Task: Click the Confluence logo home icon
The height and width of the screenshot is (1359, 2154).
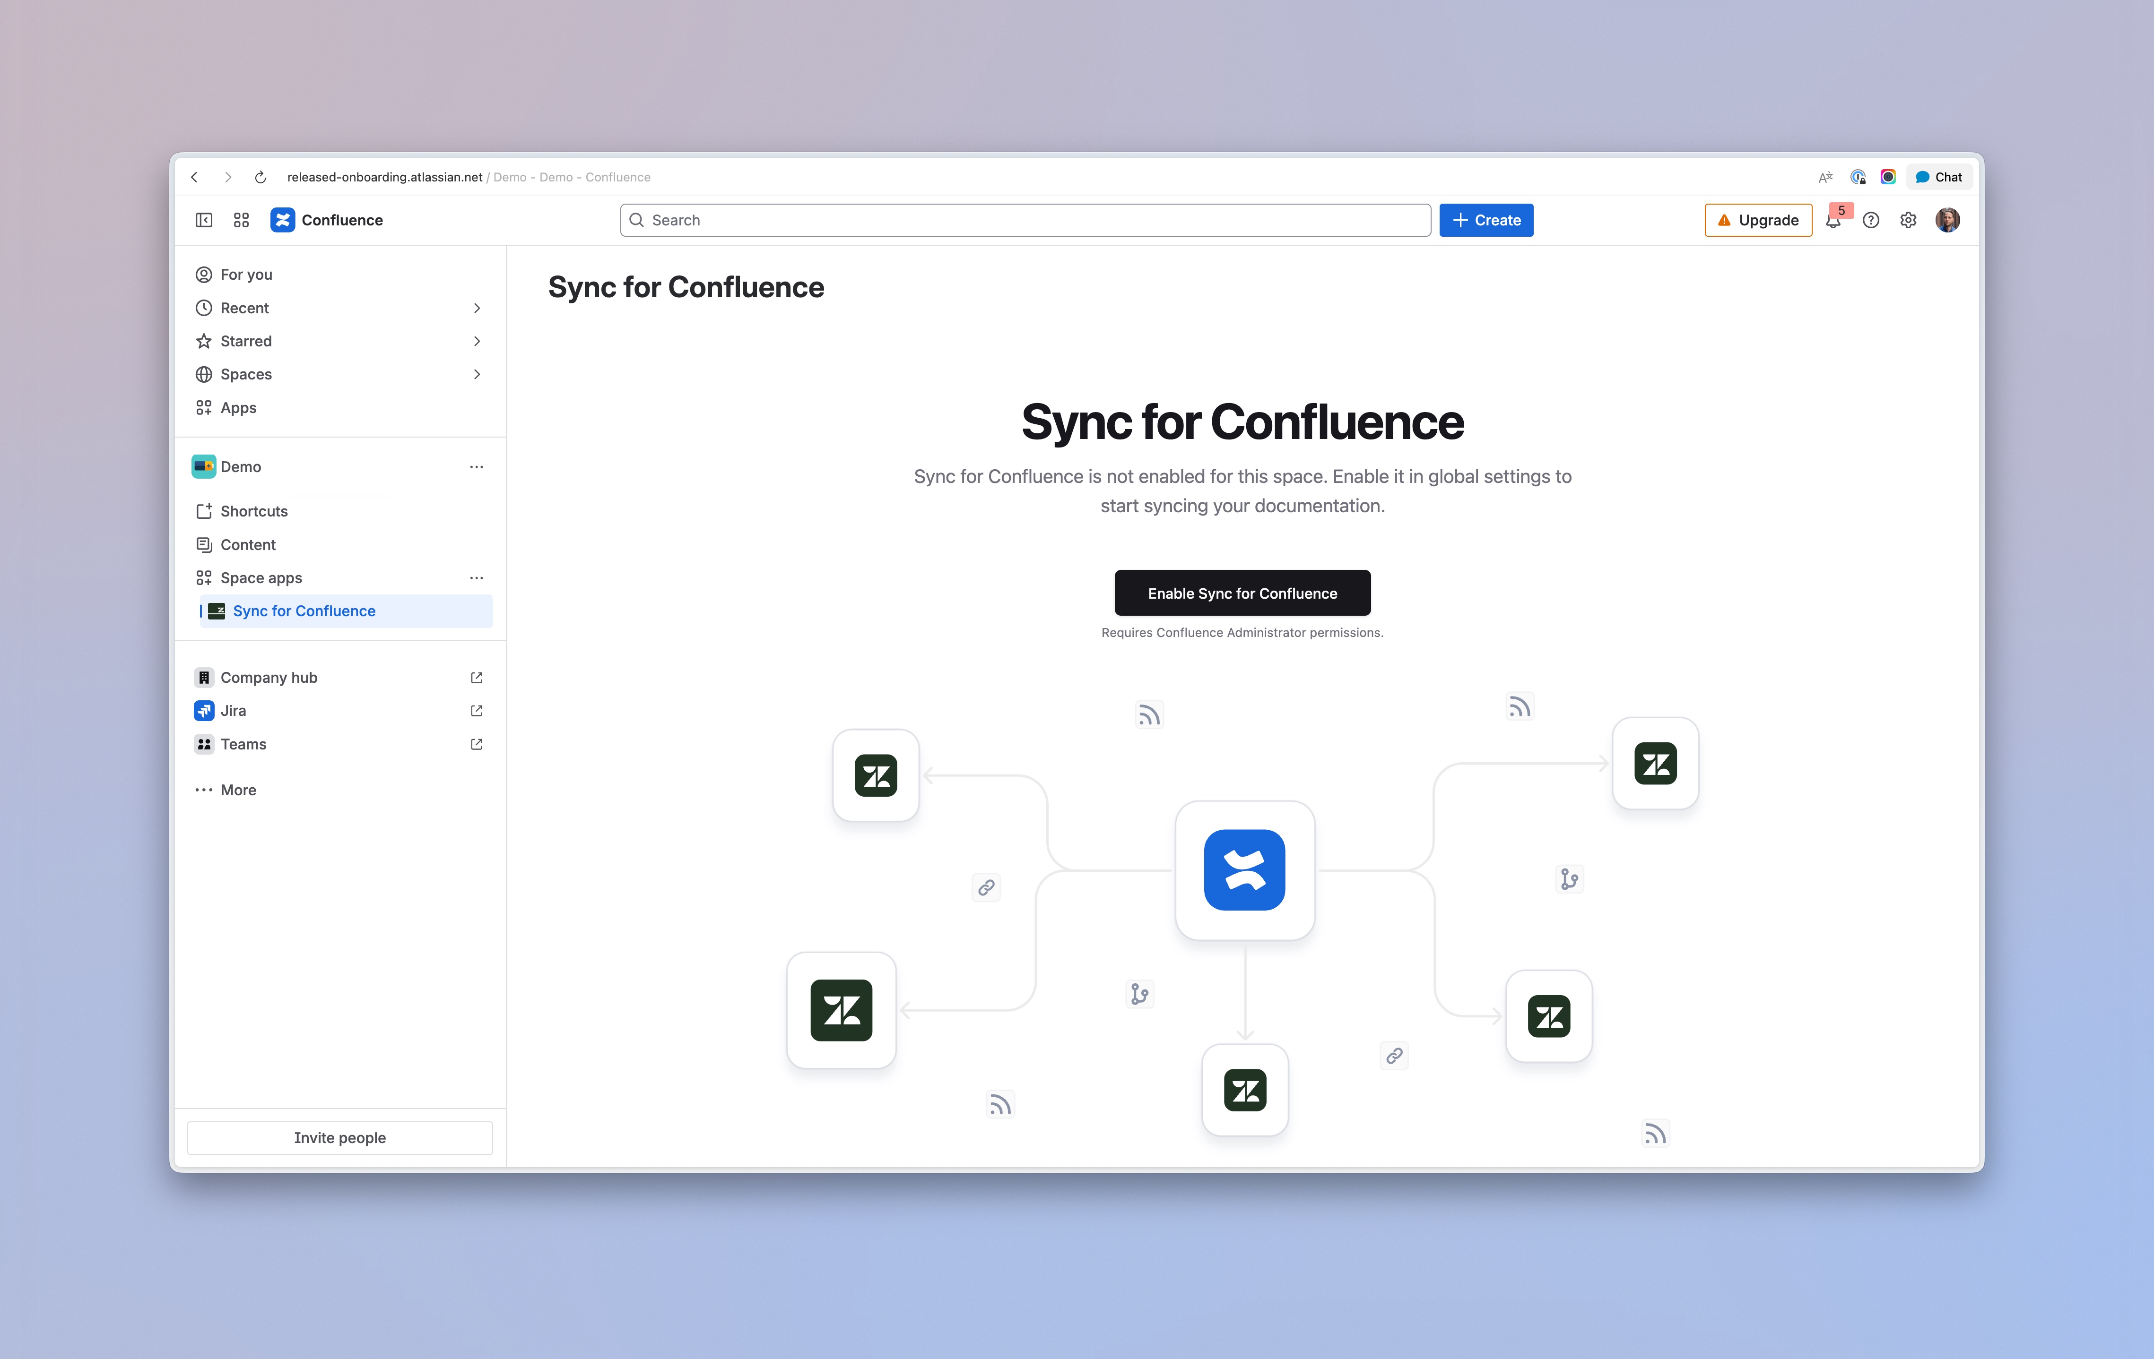Action: tap(283, 220)
